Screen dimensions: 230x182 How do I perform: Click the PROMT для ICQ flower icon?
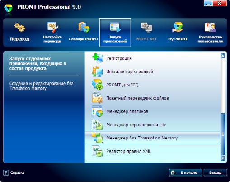point(97,85)
